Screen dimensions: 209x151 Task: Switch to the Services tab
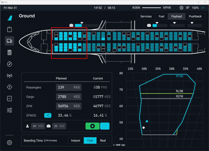pyautogui.click(x=146, y=16)
